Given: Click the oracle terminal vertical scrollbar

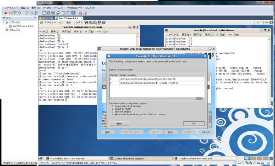Looking at the screenshot, I should pyautogui.click(x=269, y=72).
